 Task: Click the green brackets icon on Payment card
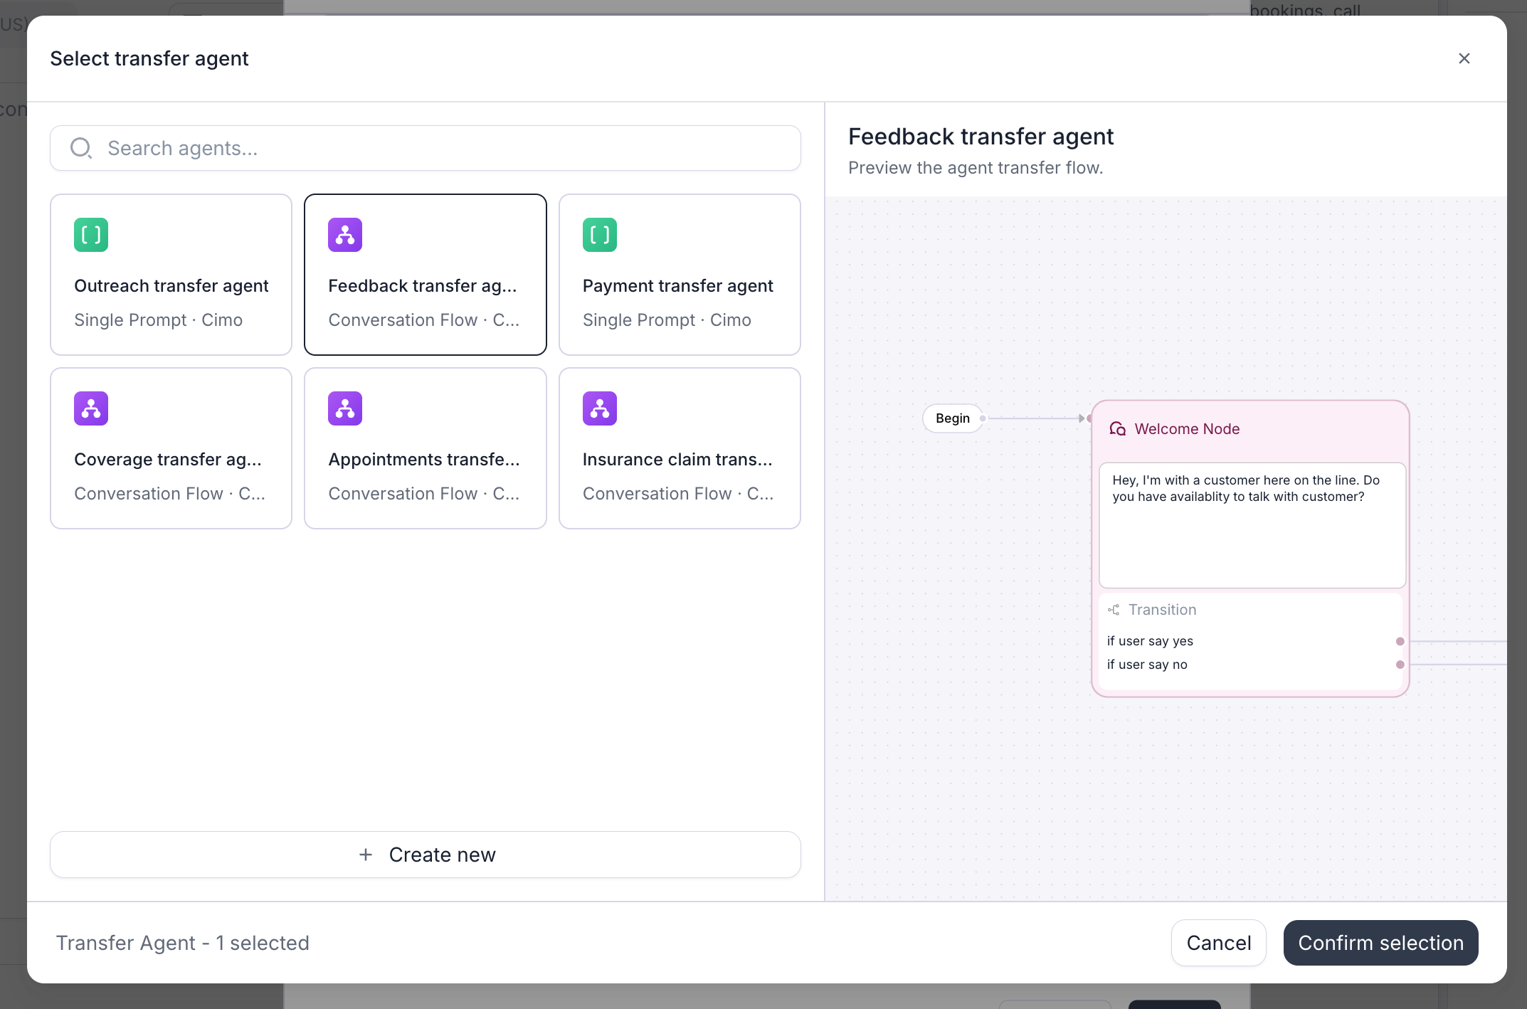(600, 235)
